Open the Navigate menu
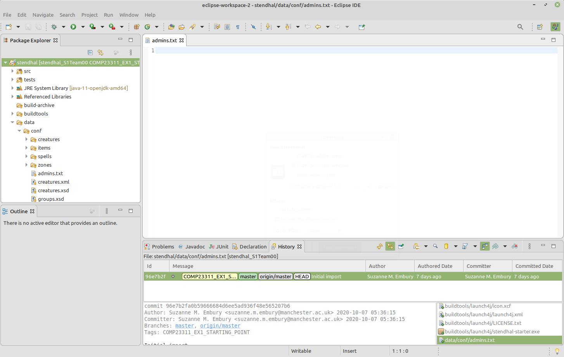564x357 pixels. coord(43,15)
